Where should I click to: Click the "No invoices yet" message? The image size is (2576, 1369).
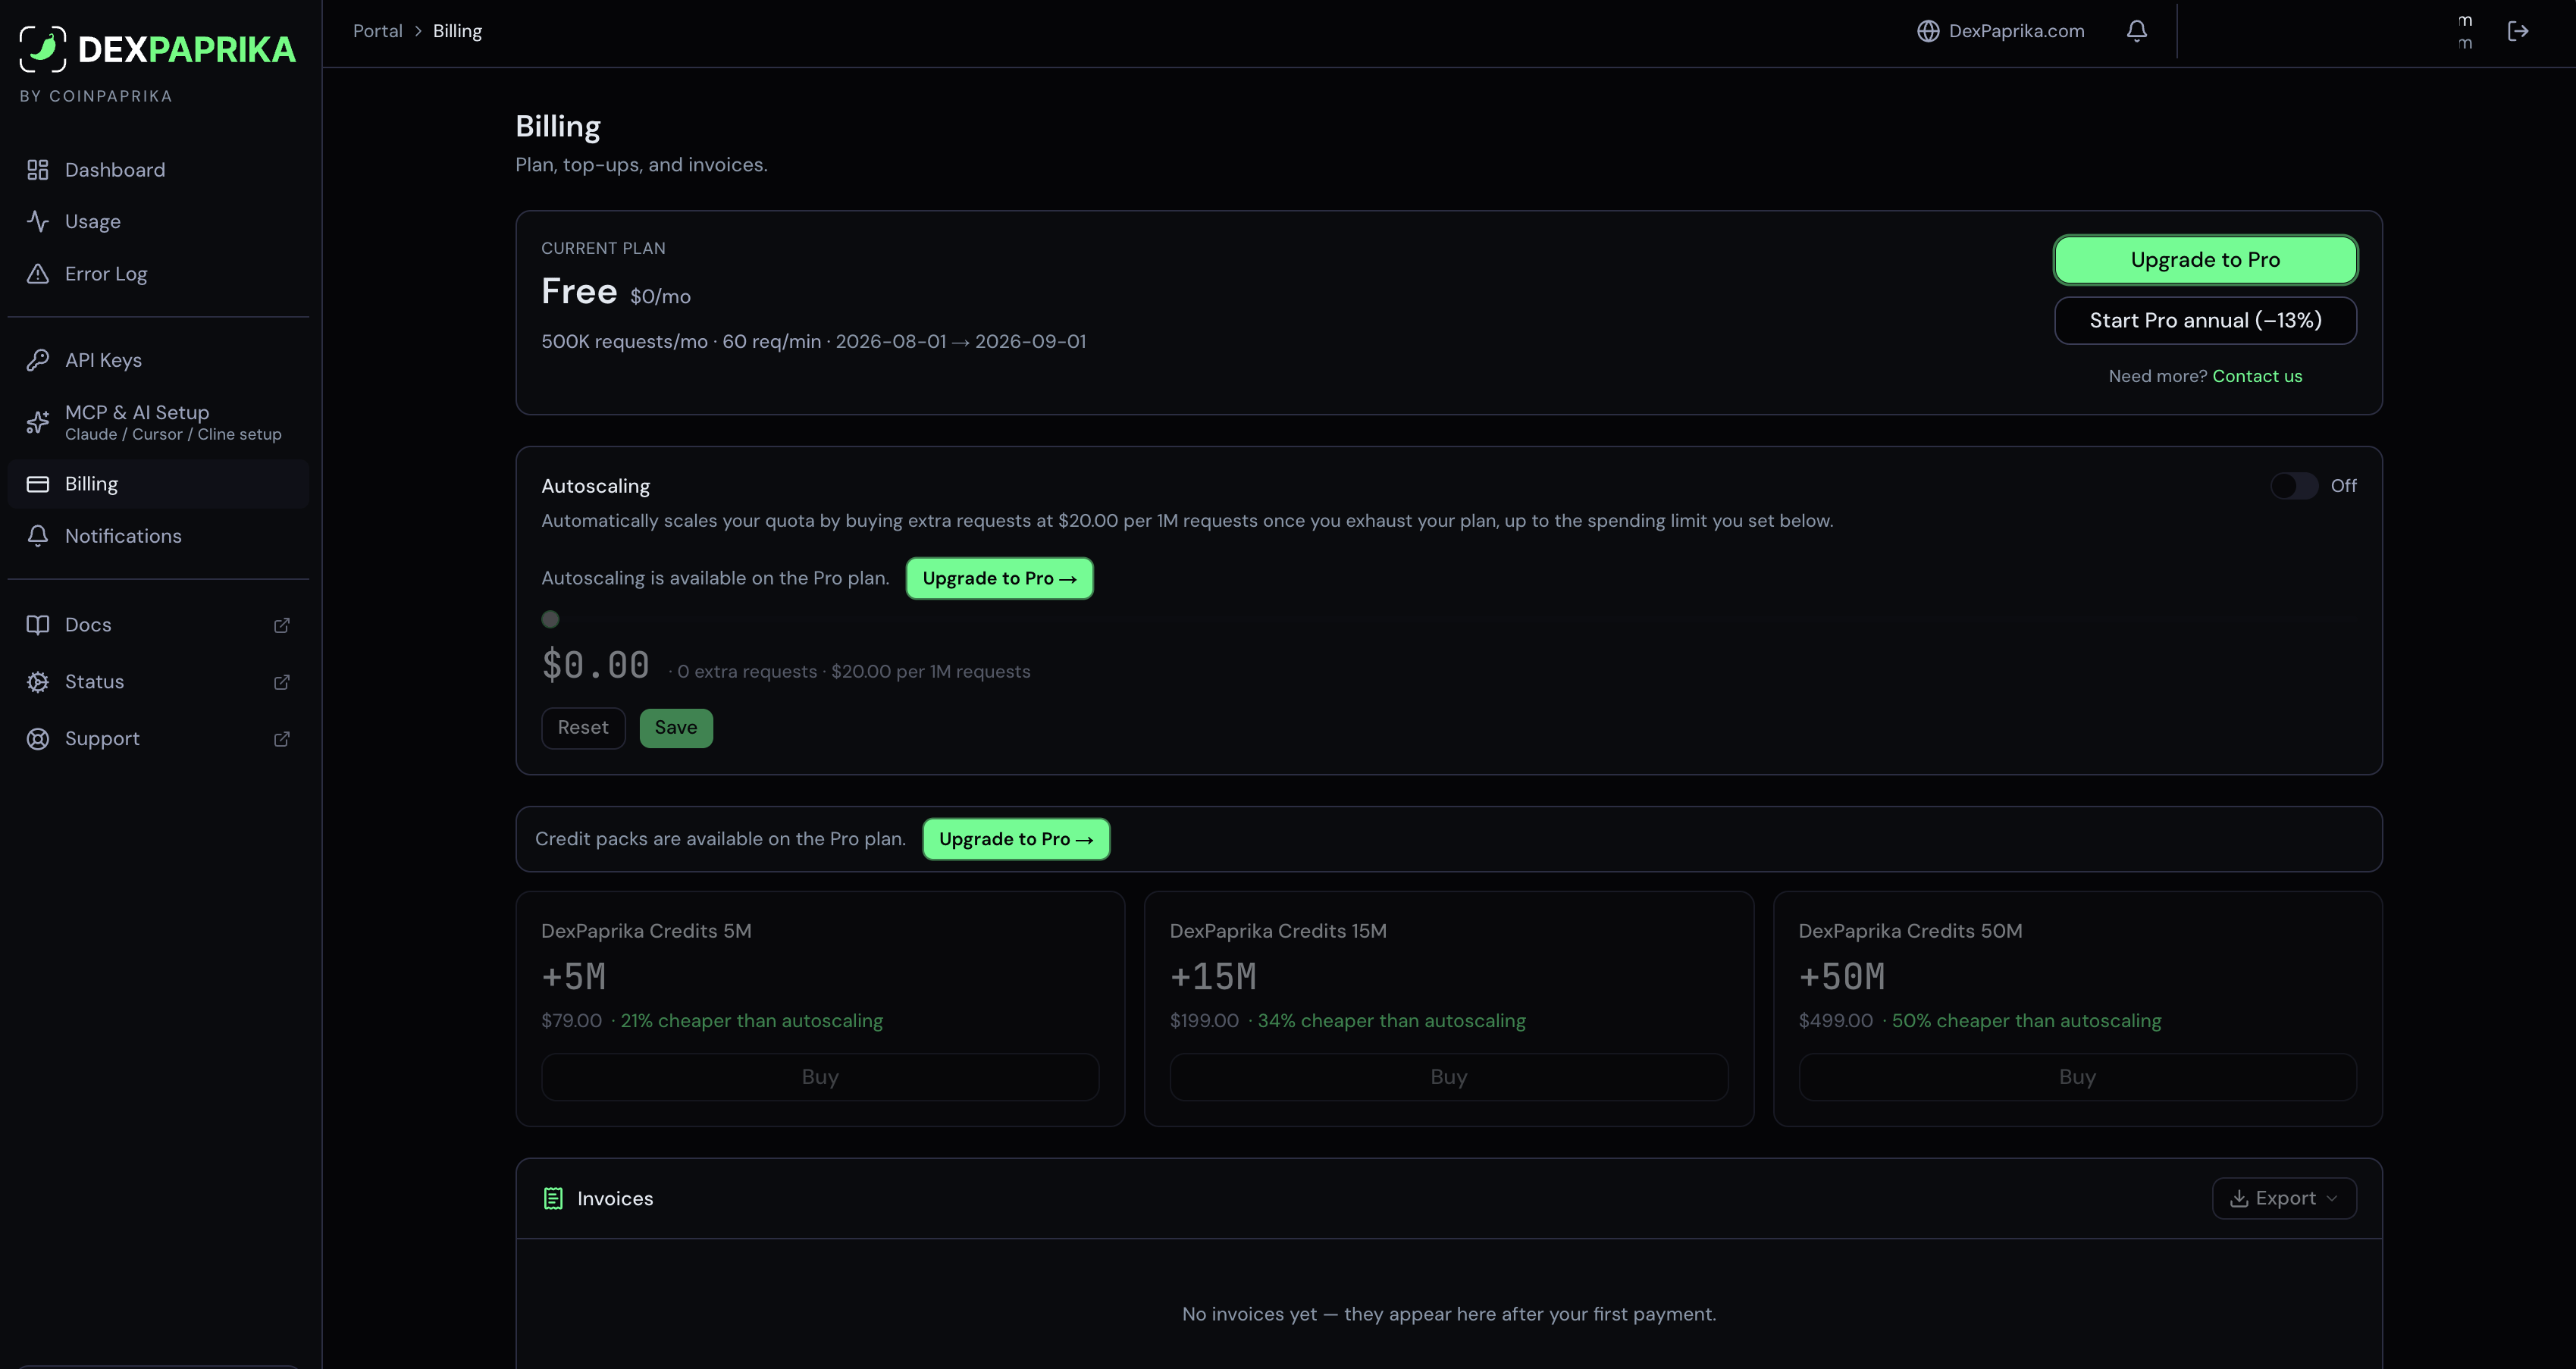coord(1449,1314)
